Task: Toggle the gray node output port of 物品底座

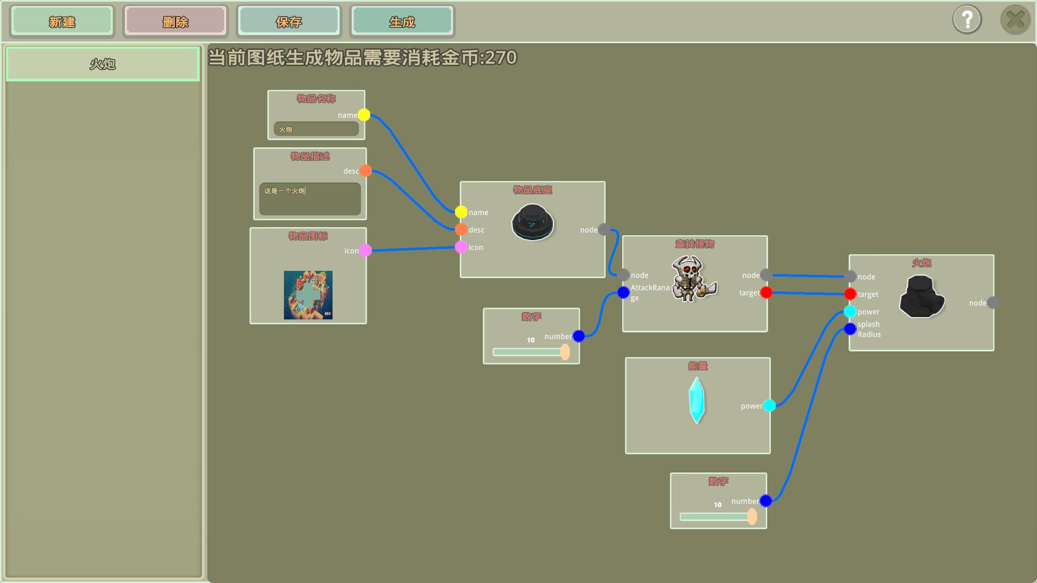Action: tap(604, 229)
